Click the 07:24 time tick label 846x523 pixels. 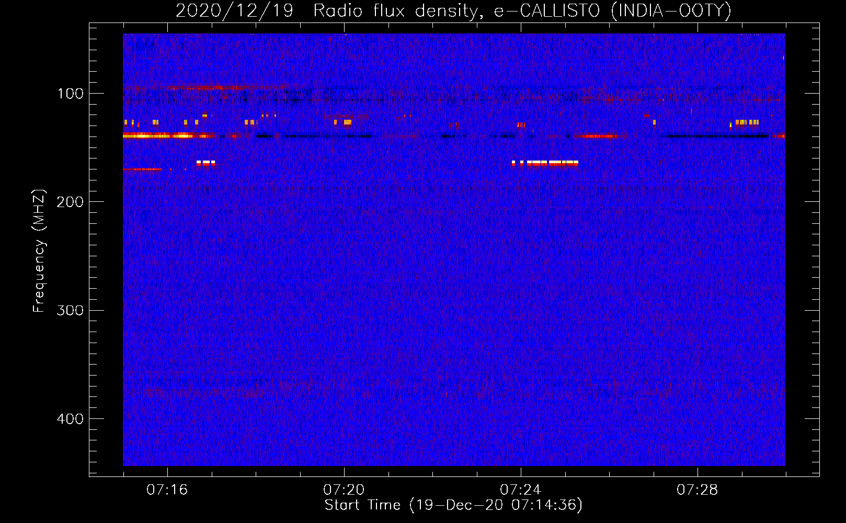click(x=521, y=490)
